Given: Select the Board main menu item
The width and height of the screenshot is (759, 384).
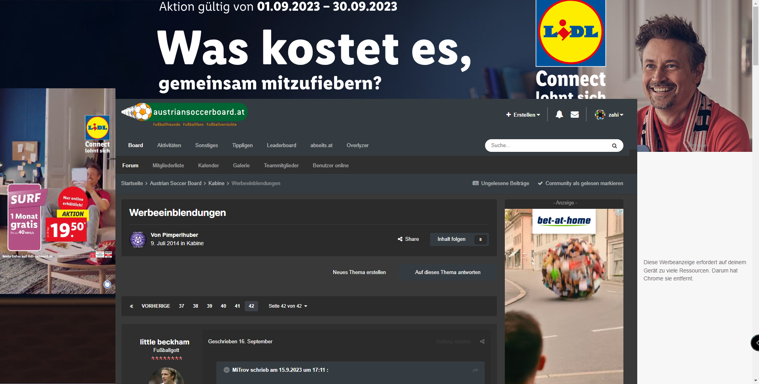Looking at the screenshot, I should (x=136, y=146).
